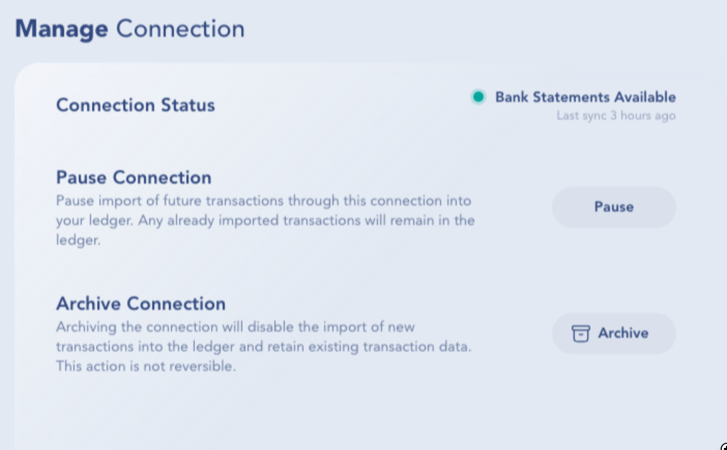Select the Archive Connection heading
Viewport: 727px width, 450px height.
coord(141,304)
